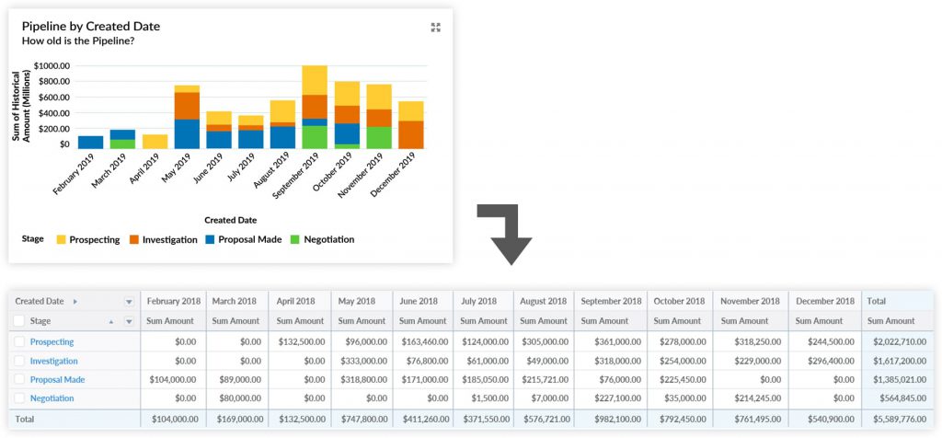The width and height of the screenshot is (942, 438).
Task: Click the December 2019 orange bar segment
Action: click(410, 134)
